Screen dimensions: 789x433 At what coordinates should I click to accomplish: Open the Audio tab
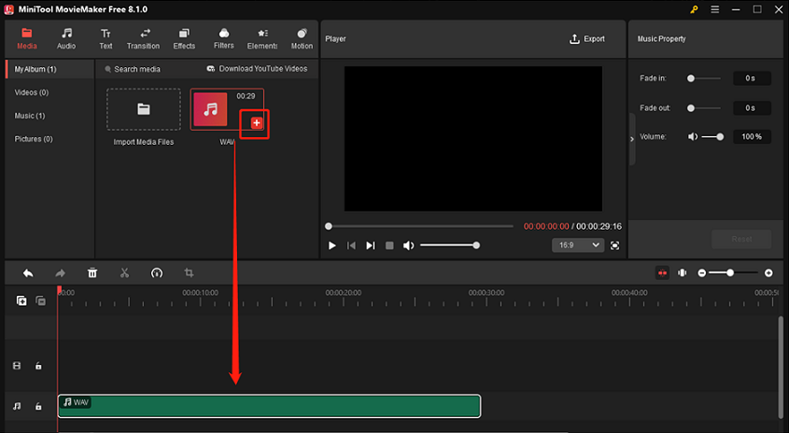(x=66, y=38)
